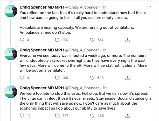Retweet the tweet about ventilators running out
Image resolution: width=159 pixels, height=121 pixels.
(x=57, y=40)
